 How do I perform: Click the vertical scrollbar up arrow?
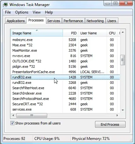point(123,32)
